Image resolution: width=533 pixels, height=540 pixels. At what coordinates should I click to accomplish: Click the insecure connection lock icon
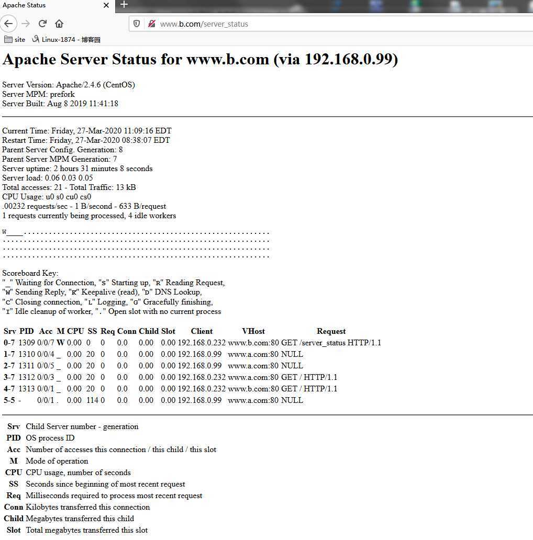[151, 24]
